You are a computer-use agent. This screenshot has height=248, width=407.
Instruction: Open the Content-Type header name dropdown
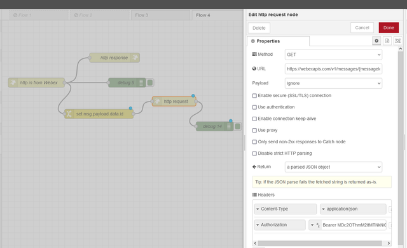286,209
